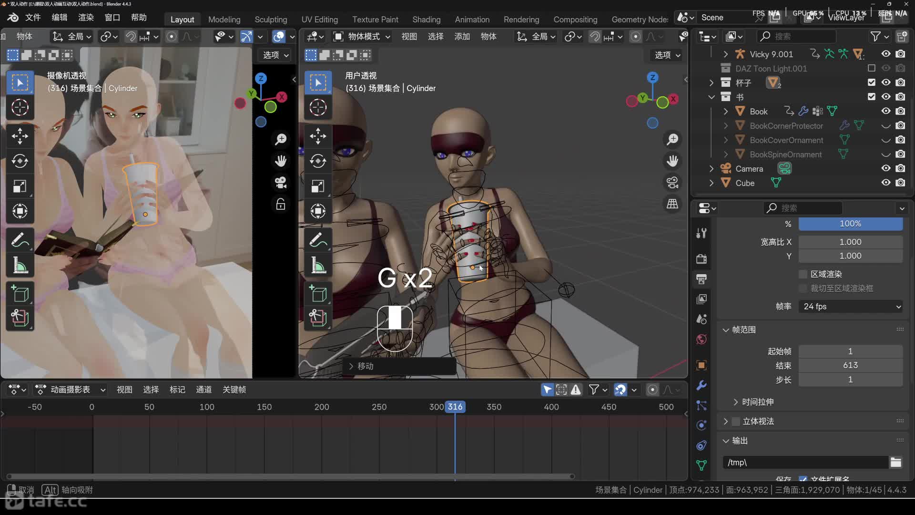
Task: Expand the 时间拉伸 panel
Action: (x=736, y=402)
